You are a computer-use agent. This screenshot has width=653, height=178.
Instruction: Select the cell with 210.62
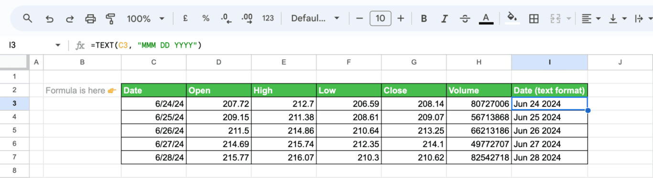point(414,157)
